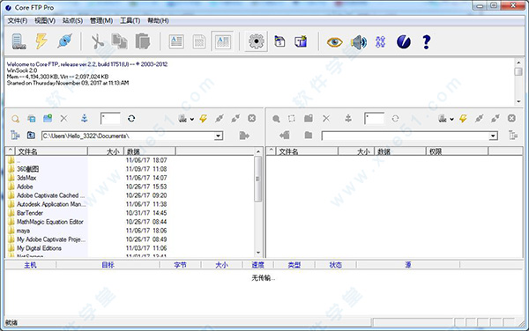Screen dimensions: 529x331
Task: Sort local list by 大小 column header
Action: [106, 151]
